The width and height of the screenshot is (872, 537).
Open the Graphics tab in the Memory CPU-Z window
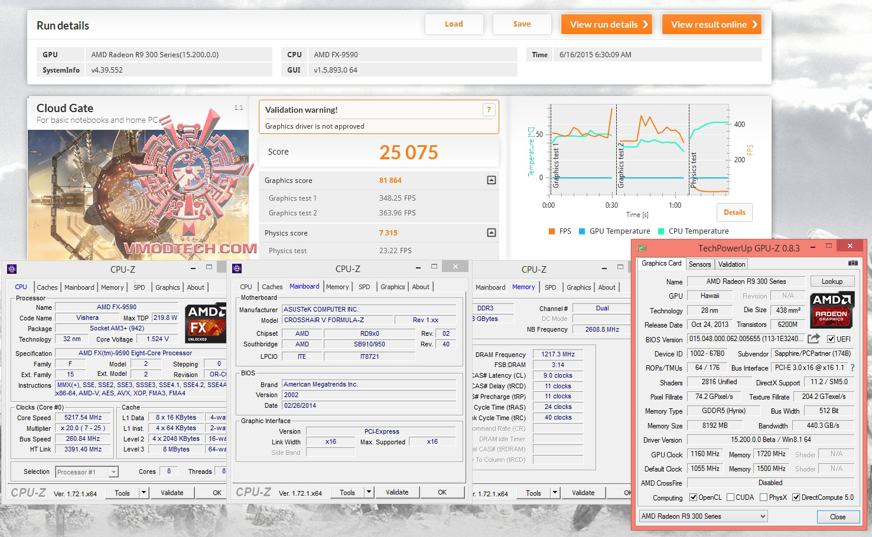click(x=579, y=287)
